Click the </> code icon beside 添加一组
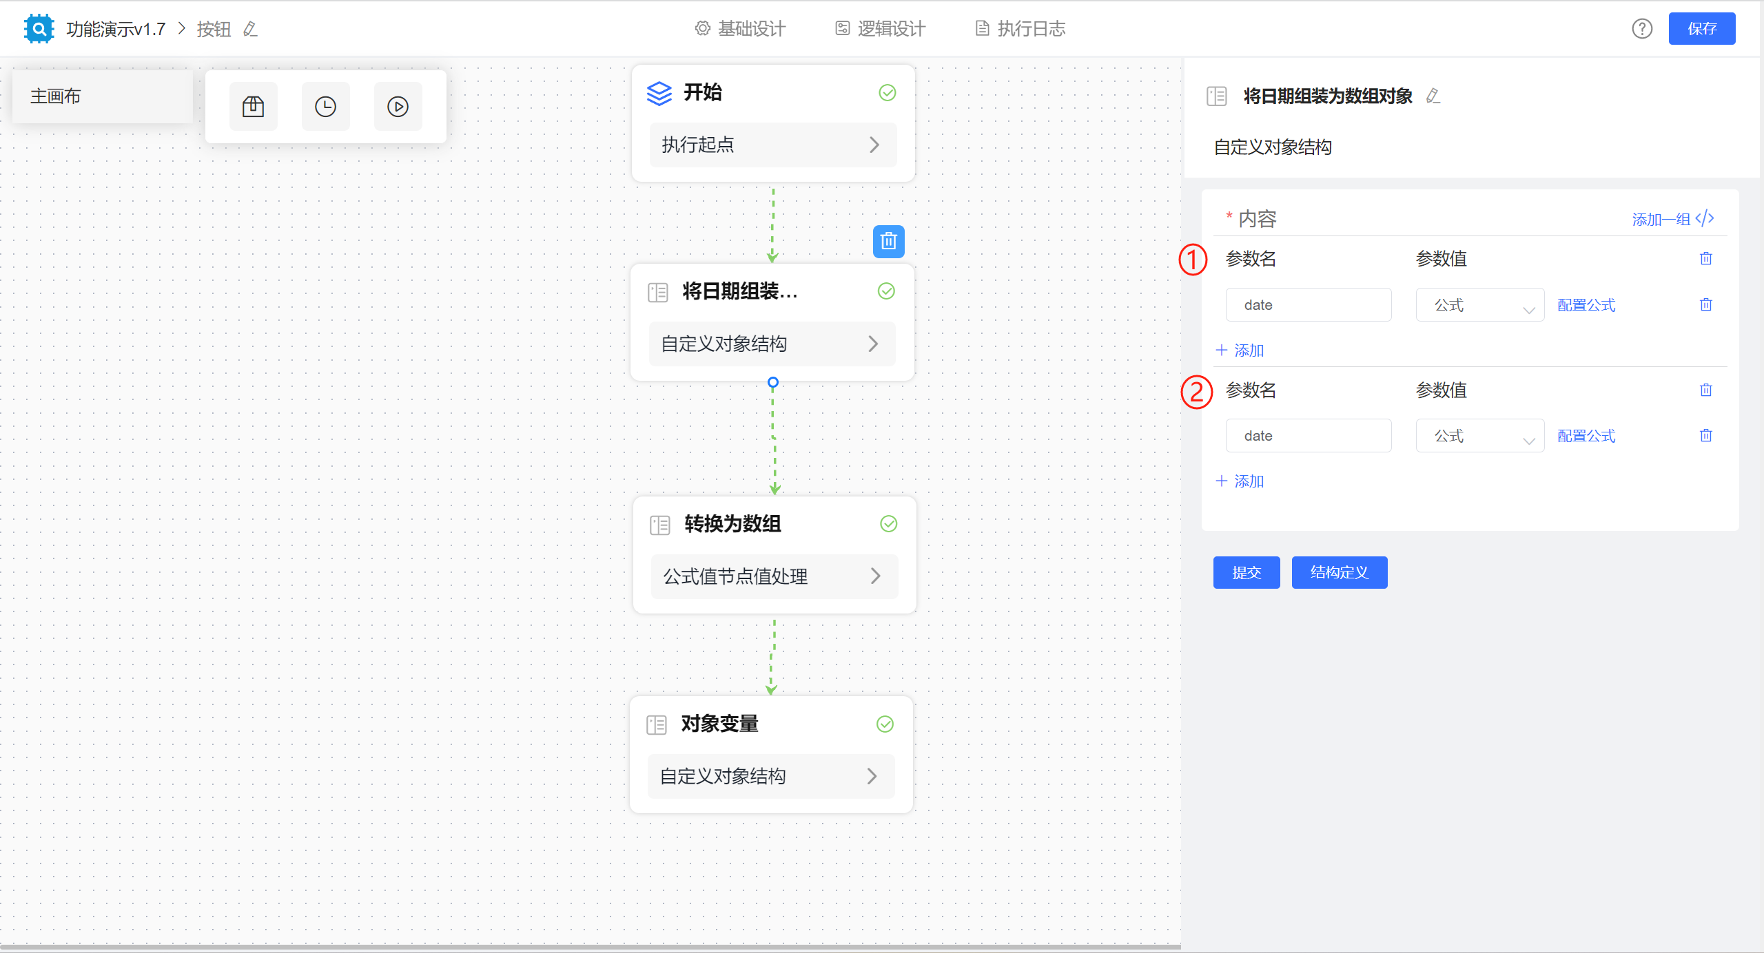 1705,218
